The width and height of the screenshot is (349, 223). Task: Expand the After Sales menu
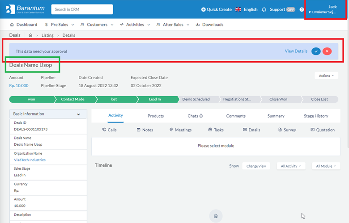pyautogui.click(x=173, y=25)
